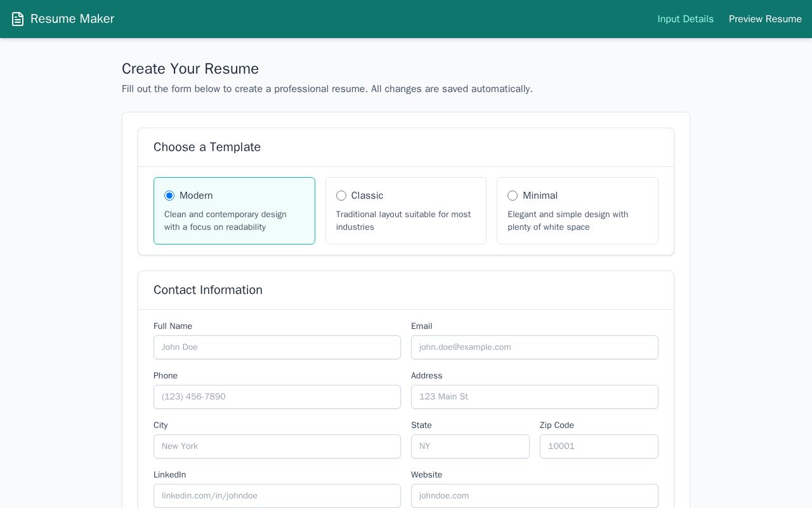The width and height of the screenshot is (812, 508).
Task: Focus the Email input field
Action: (535, 347)
